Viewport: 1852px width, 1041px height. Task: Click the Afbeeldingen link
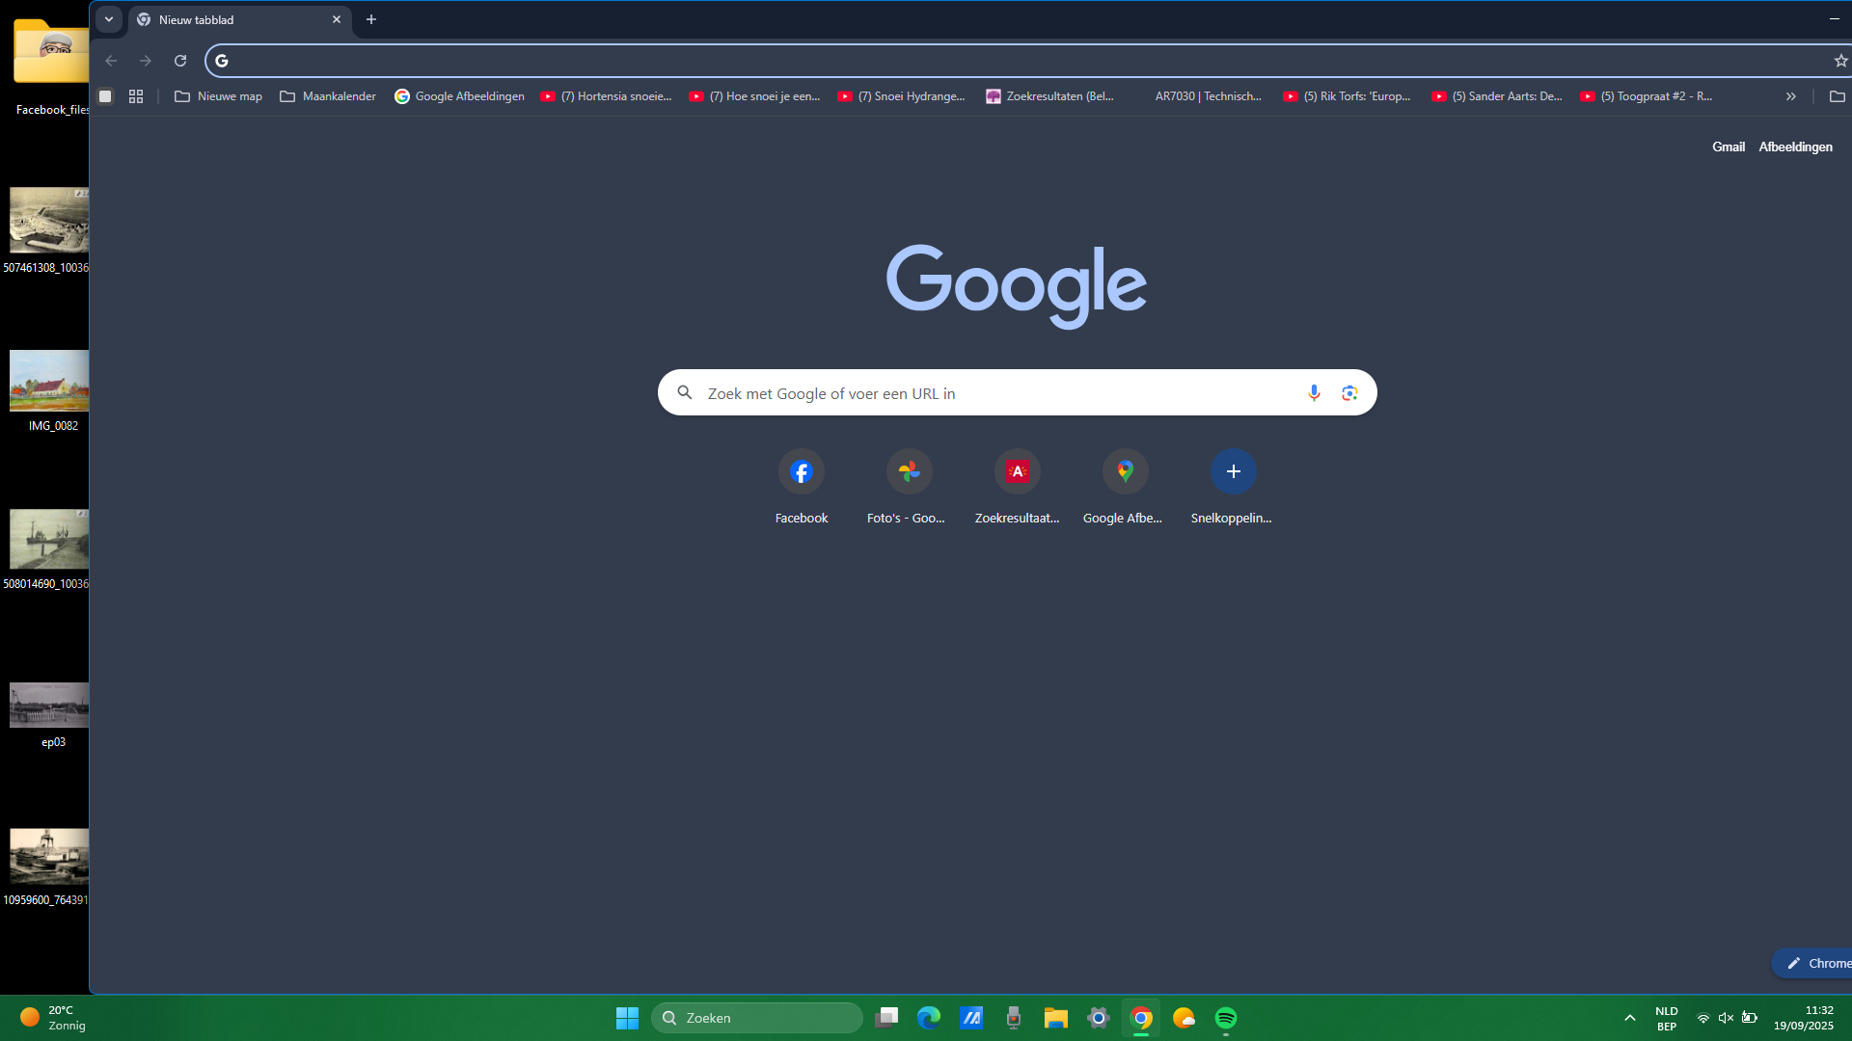1795,147
